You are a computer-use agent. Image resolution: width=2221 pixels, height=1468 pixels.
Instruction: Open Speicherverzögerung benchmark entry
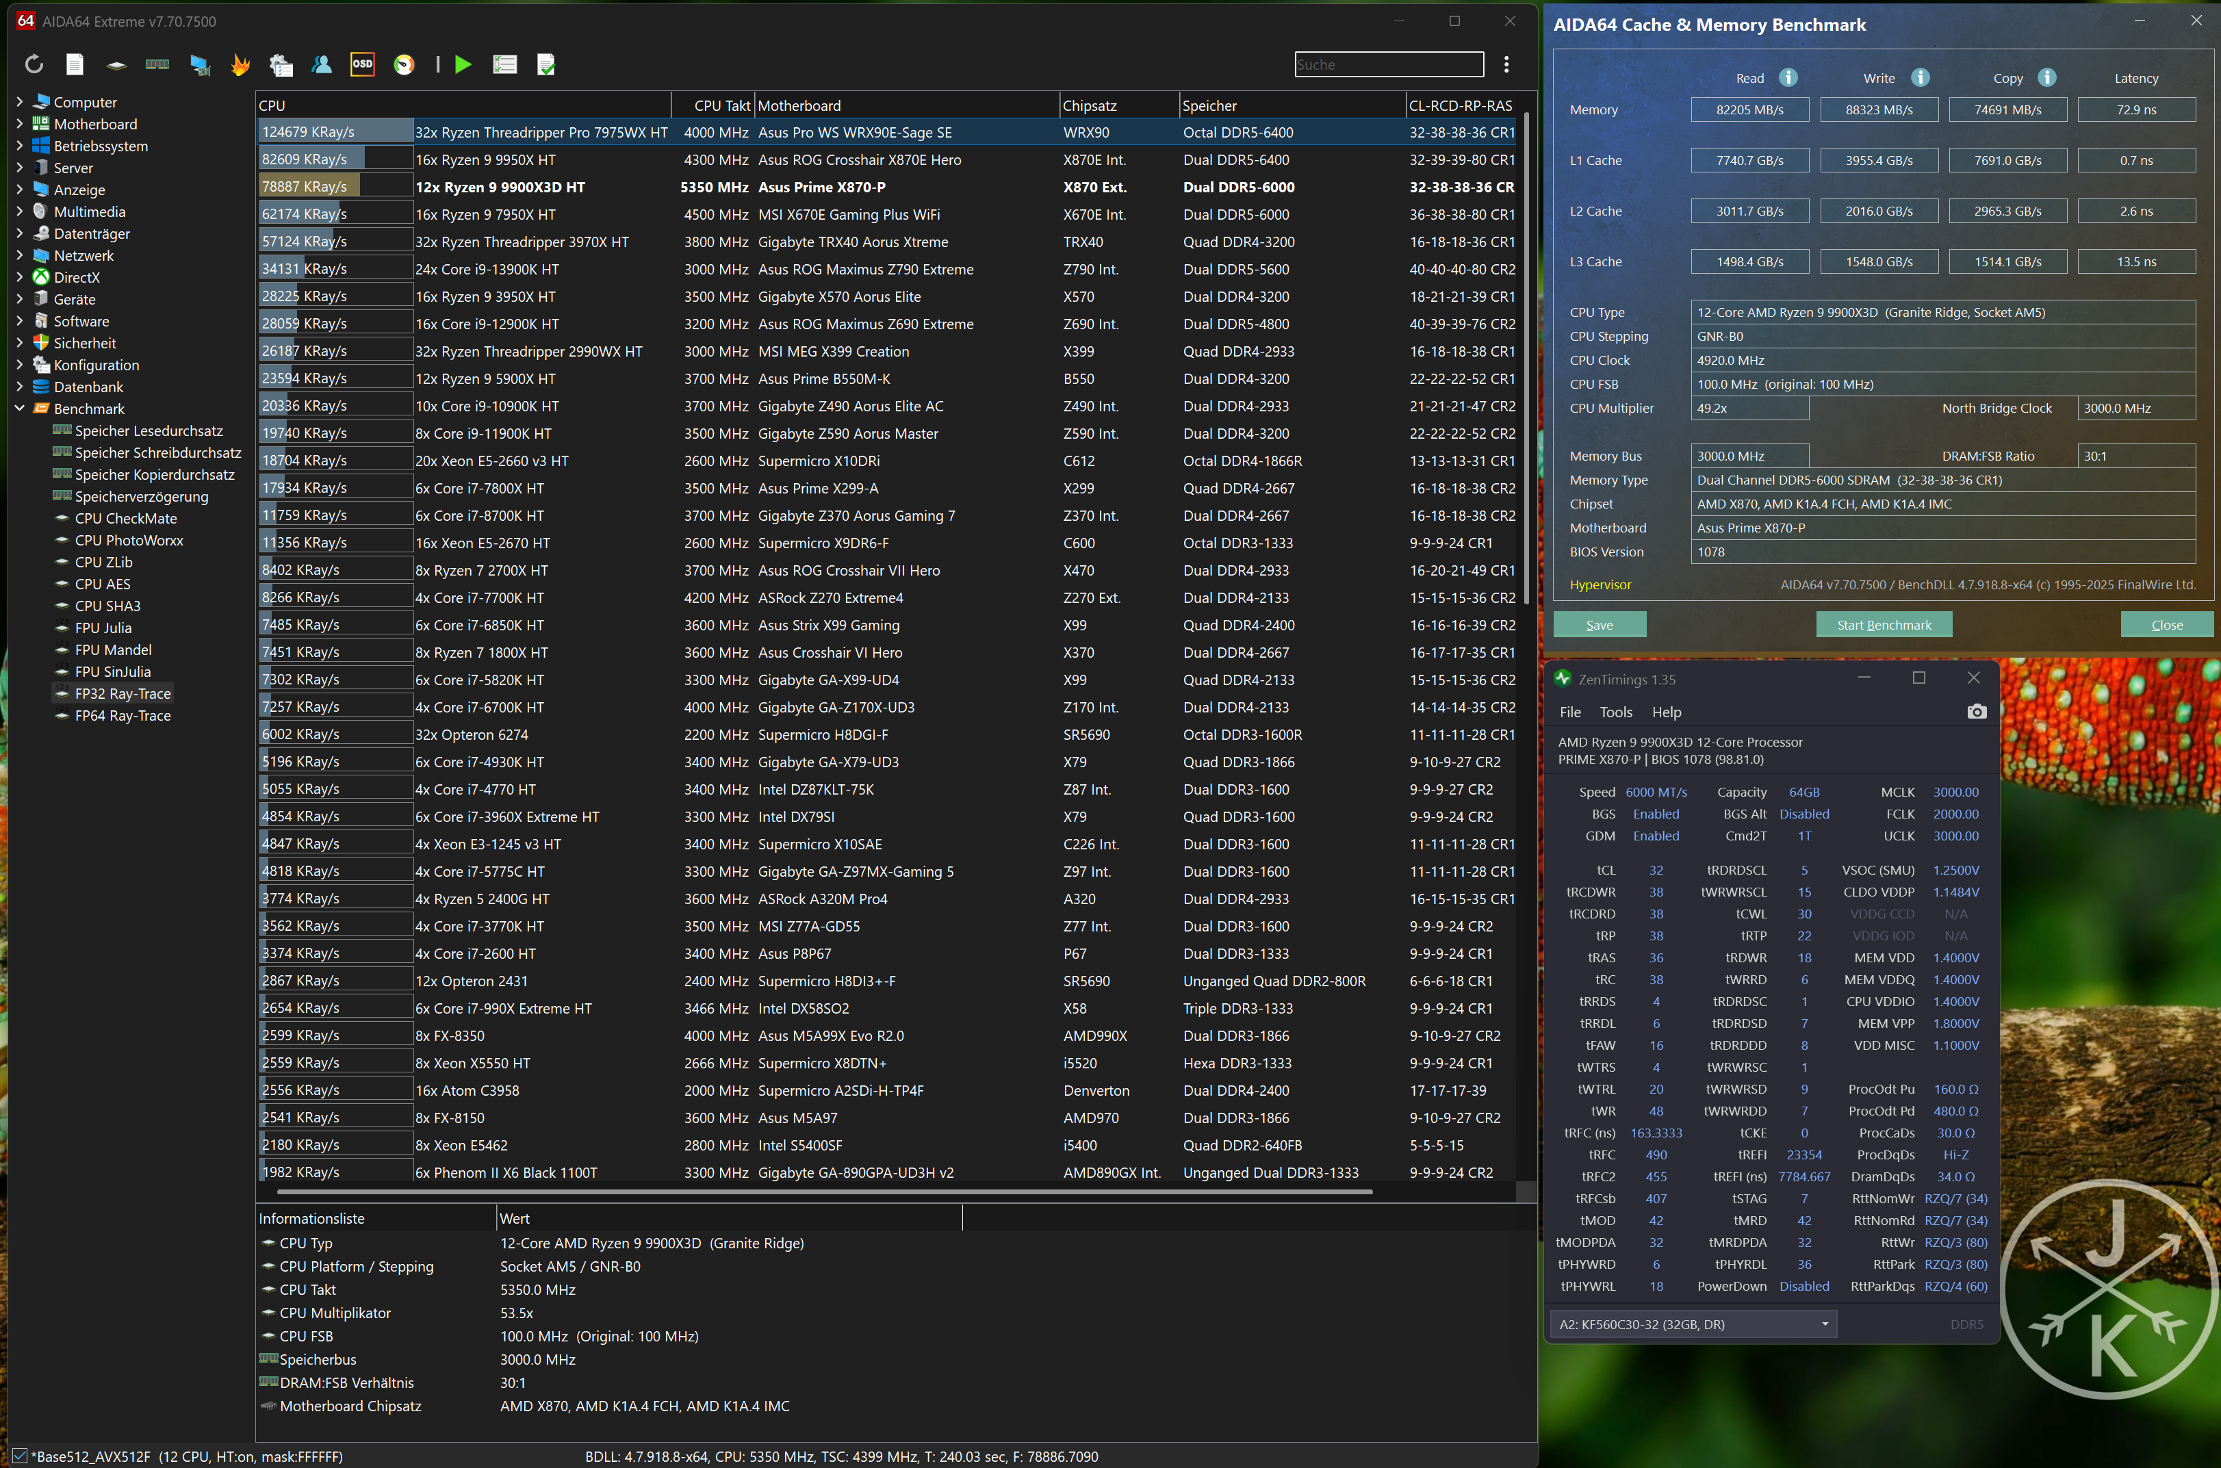(142, 496)
